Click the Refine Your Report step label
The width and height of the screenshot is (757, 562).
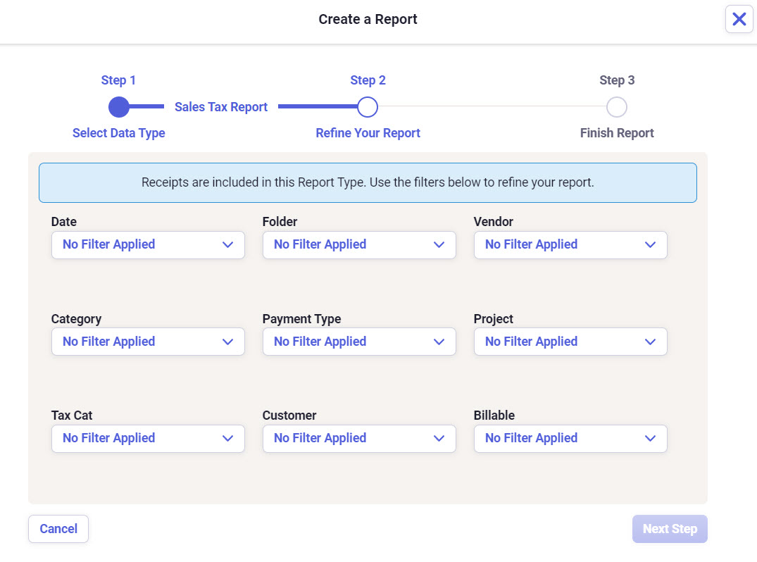coord(368,132)
